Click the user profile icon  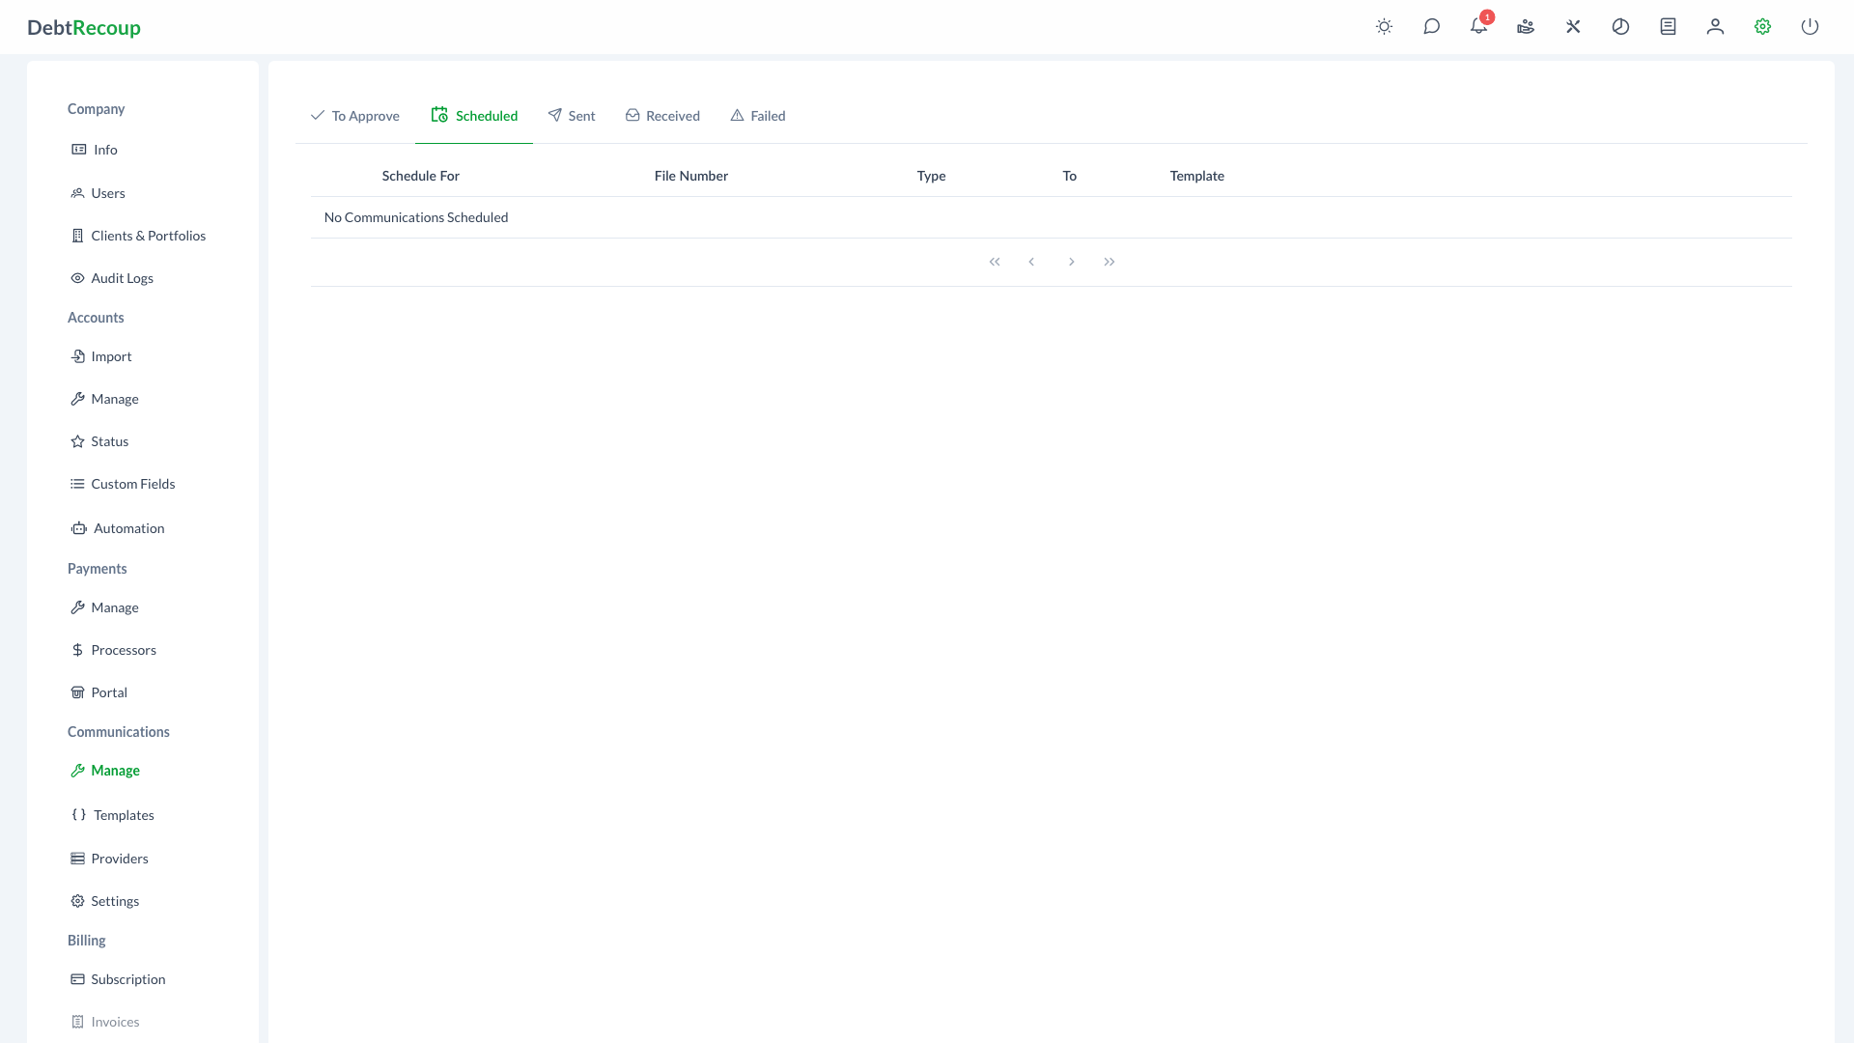click(1715, 27)
